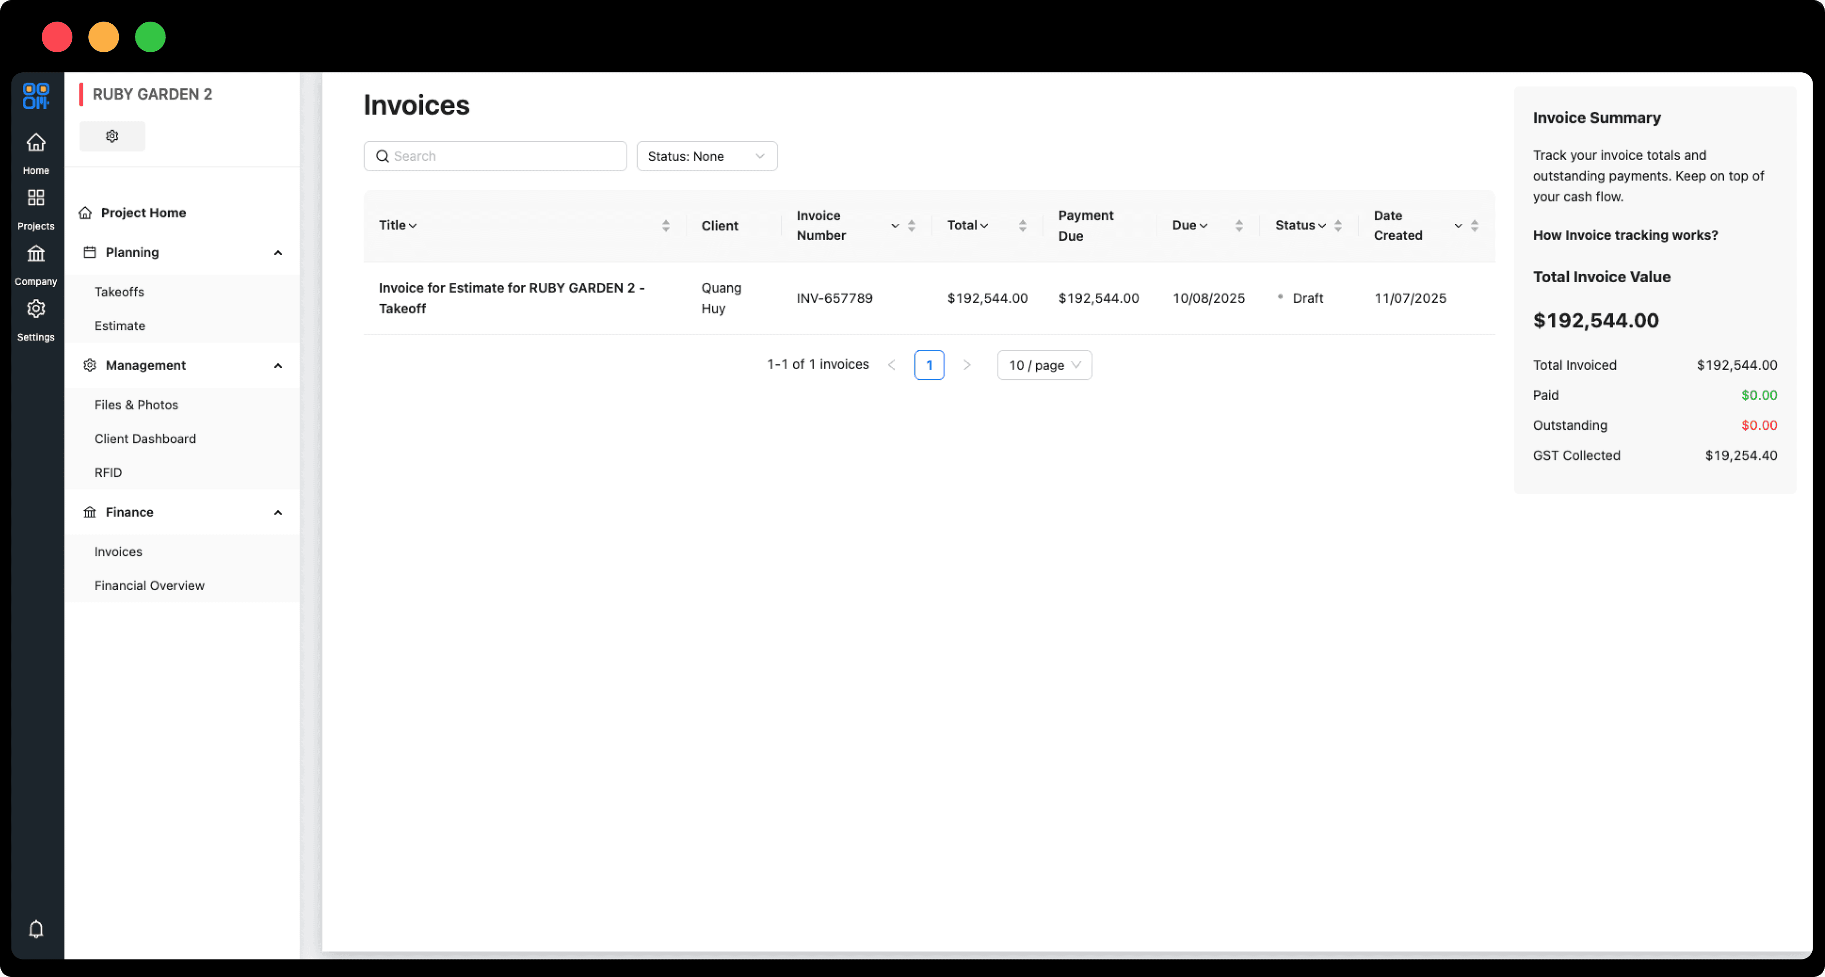Open Files & Photos
Image resolution: width=1825 pixels, height=977 pixels.
[x=136, y=404]
